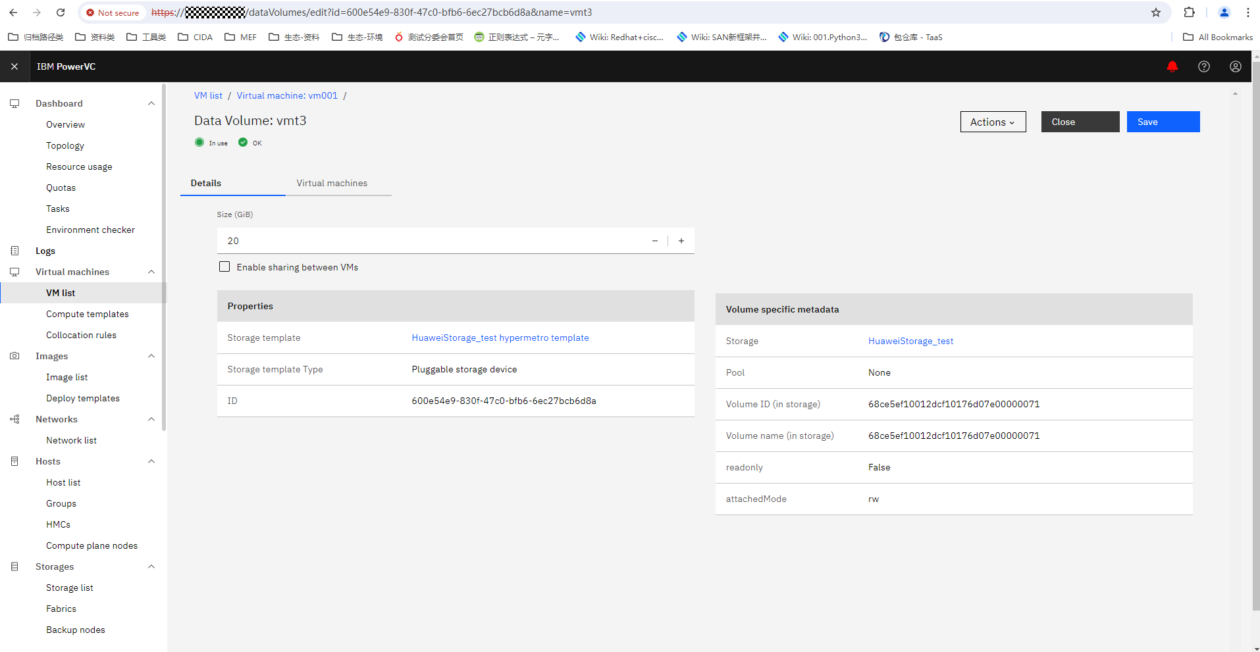This screenshot has height=652, width=1260.
Task: Click the Not secure site warning
Action: [x=113, y=13]
